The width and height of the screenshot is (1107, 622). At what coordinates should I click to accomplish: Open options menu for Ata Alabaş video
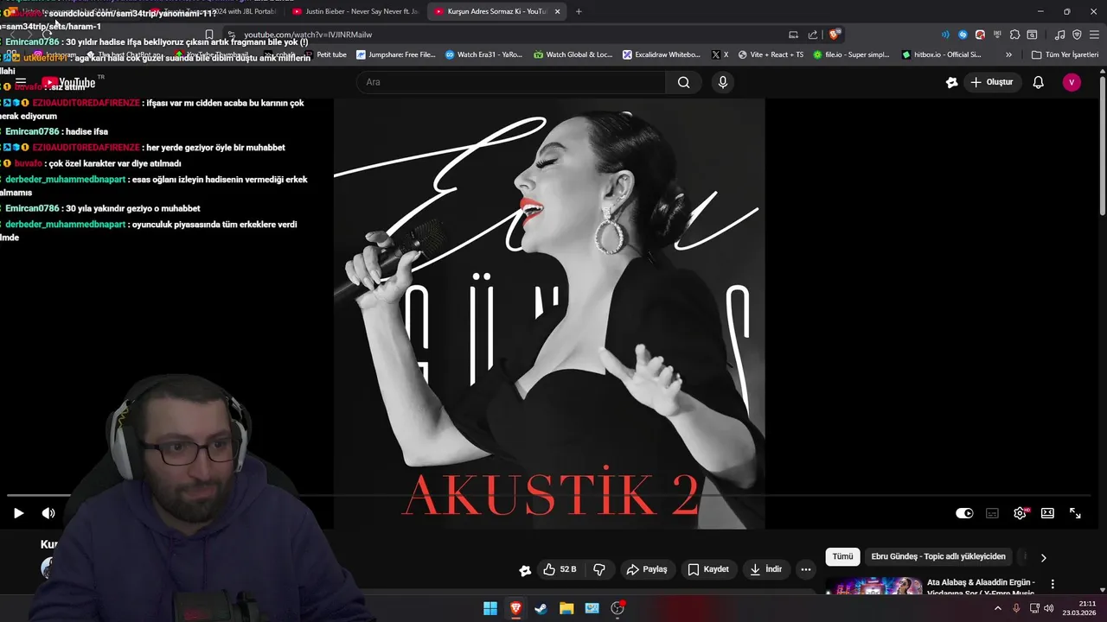tap(1053, 585)
